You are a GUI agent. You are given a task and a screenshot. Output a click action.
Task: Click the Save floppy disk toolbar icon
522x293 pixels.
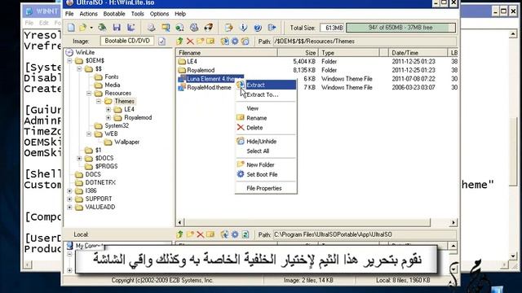[117, 28]
